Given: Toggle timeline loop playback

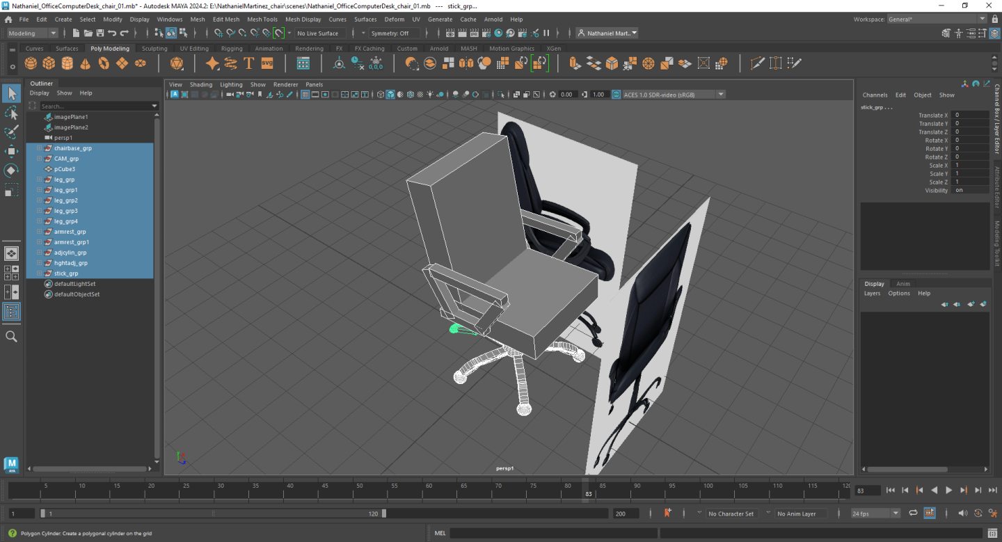Looking at the screenshot, I should tap(913, 513).
